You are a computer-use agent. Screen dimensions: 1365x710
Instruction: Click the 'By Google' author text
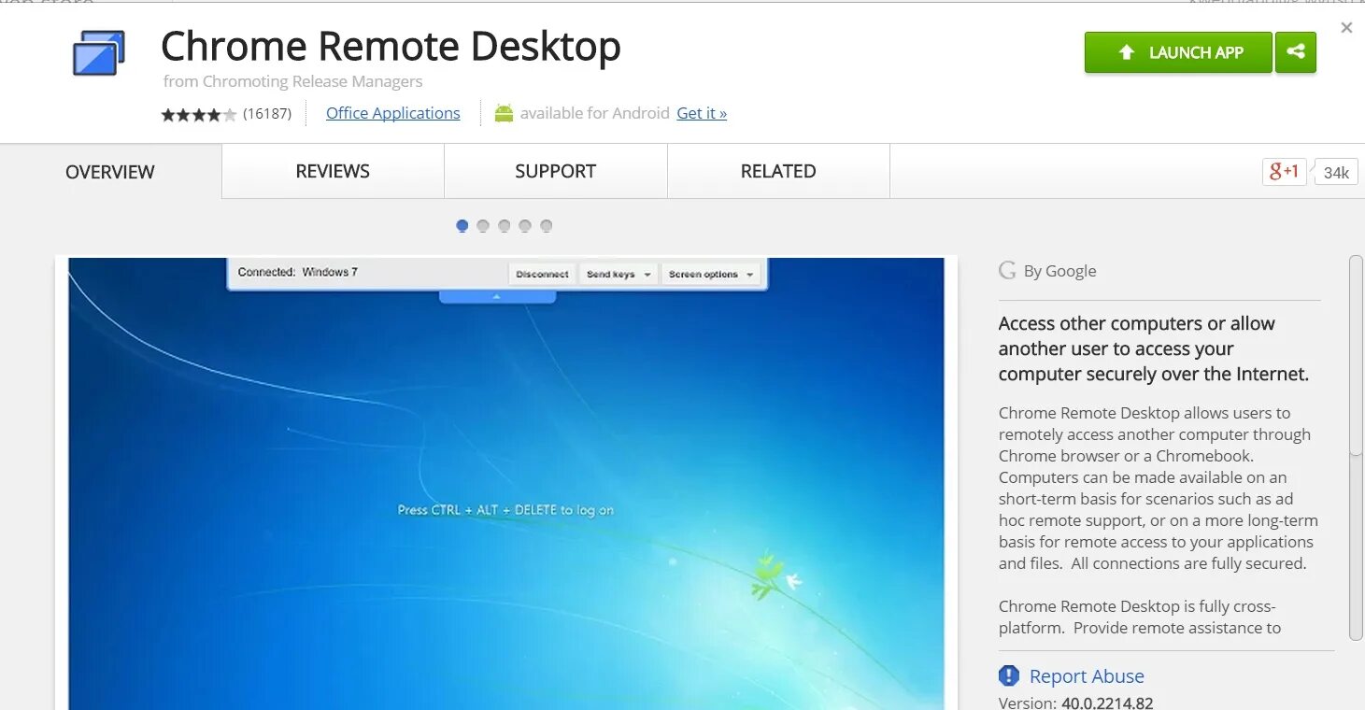(1059, 271)
